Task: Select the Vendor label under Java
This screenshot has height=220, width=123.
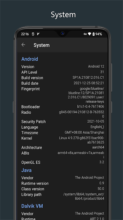Action: 27,178
